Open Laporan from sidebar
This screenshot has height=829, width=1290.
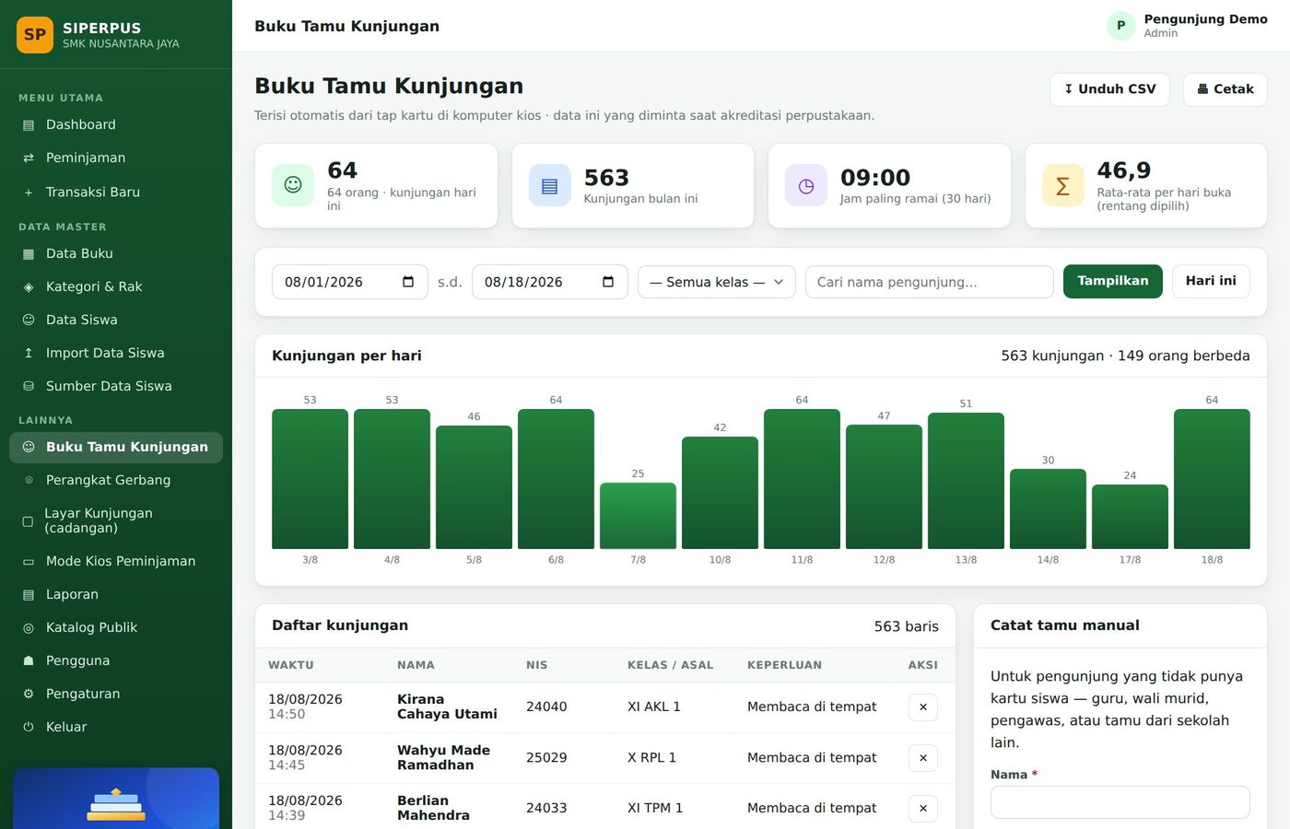pyautogui.click(x=116, y=594)
